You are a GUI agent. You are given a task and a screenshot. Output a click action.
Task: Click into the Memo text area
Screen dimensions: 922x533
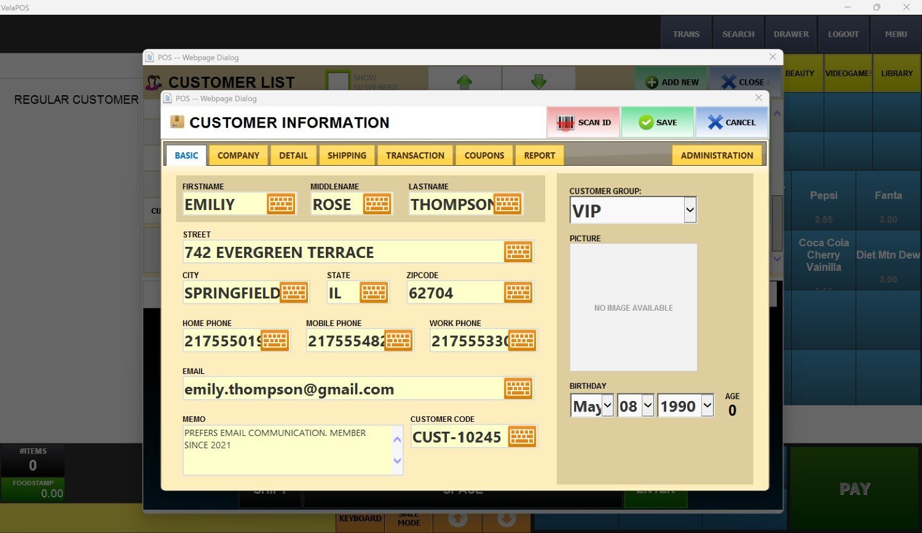pos(286,450)
